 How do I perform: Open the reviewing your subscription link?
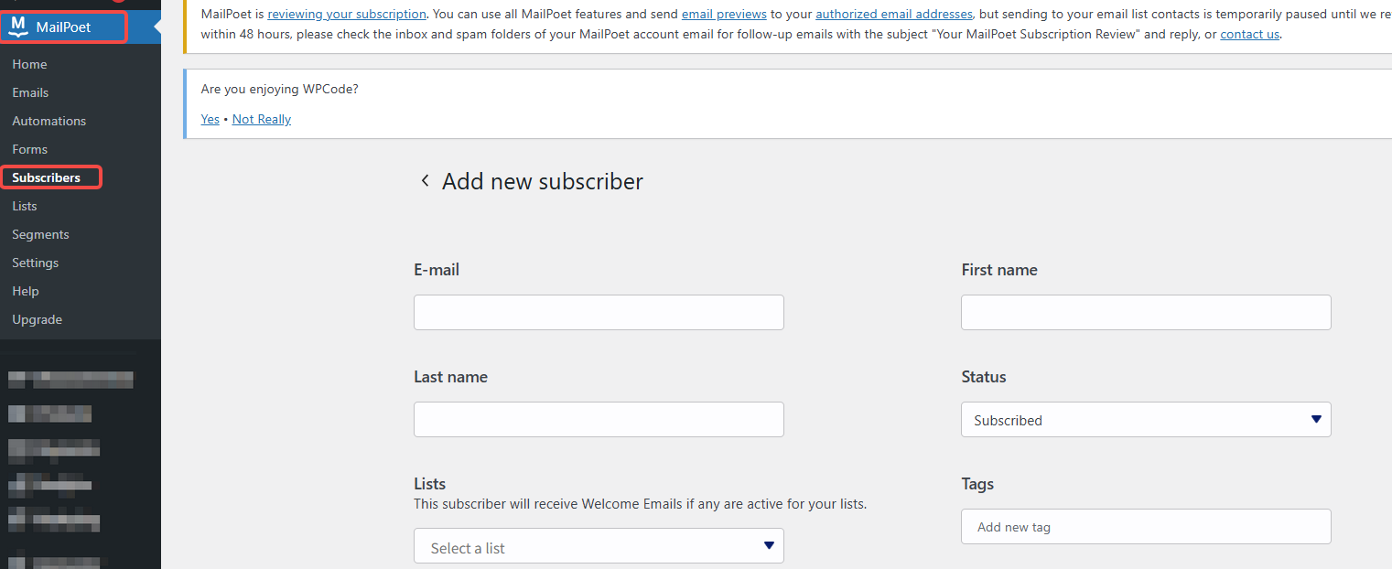coord(346,14)
